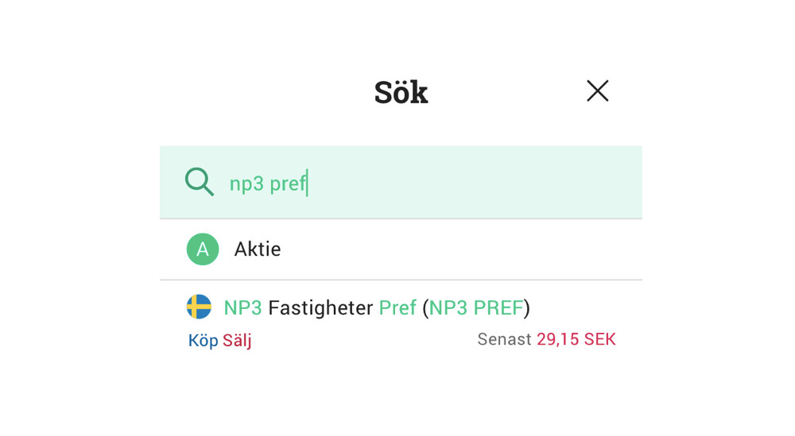Select the Aktie category label
Viewport: 795px width, 436px height.
click(258, 249)
